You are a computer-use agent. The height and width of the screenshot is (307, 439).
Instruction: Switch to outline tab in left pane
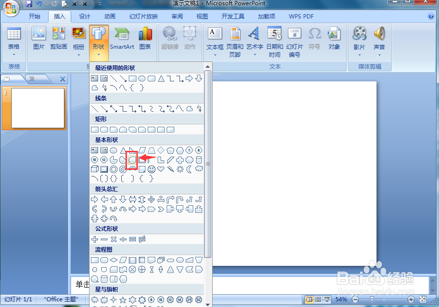pos(32,79)
